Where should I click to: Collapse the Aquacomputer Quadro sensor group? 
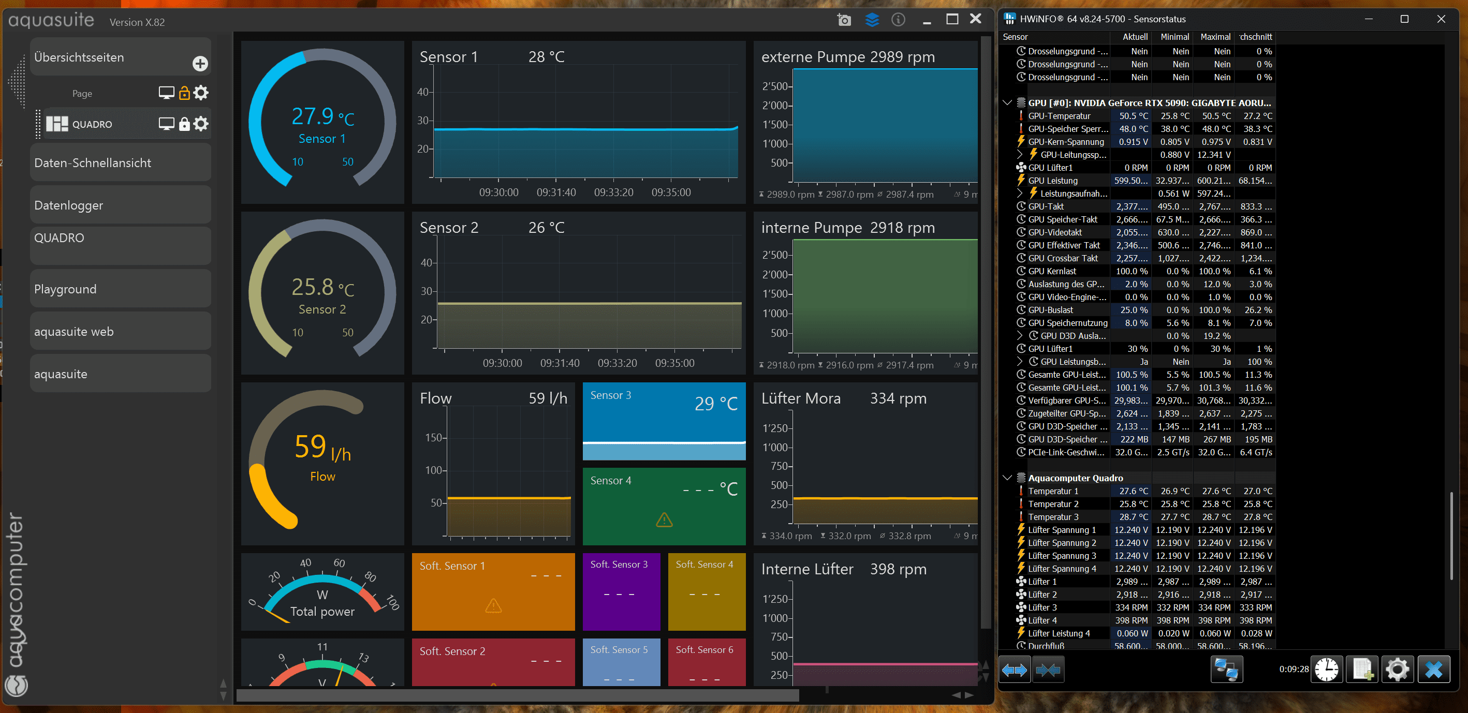pos(1007,478)
